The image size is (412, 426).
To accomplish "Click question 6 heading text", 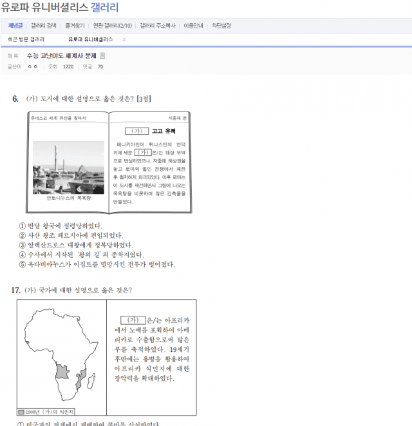I will (82, 99).
